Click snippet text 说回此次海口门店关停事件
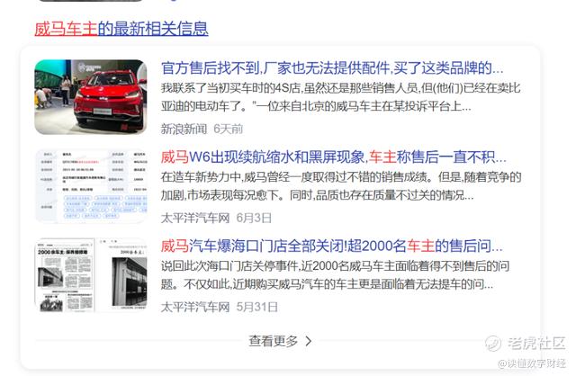Viewport: 576px width, 376px height. (335, 266)
